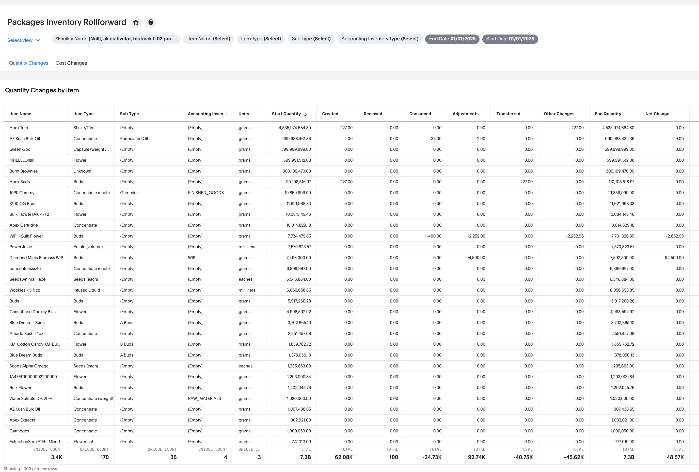Click the lock icon next to title
This screenshot has width=699, height=472.
tap(151, 22)
